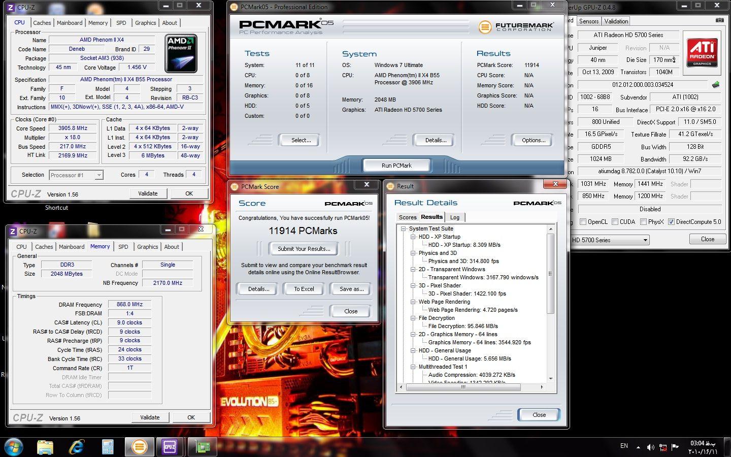
Task: Open the Action Center flag icon
Action: pyautogui.click(x=675, y=447)
